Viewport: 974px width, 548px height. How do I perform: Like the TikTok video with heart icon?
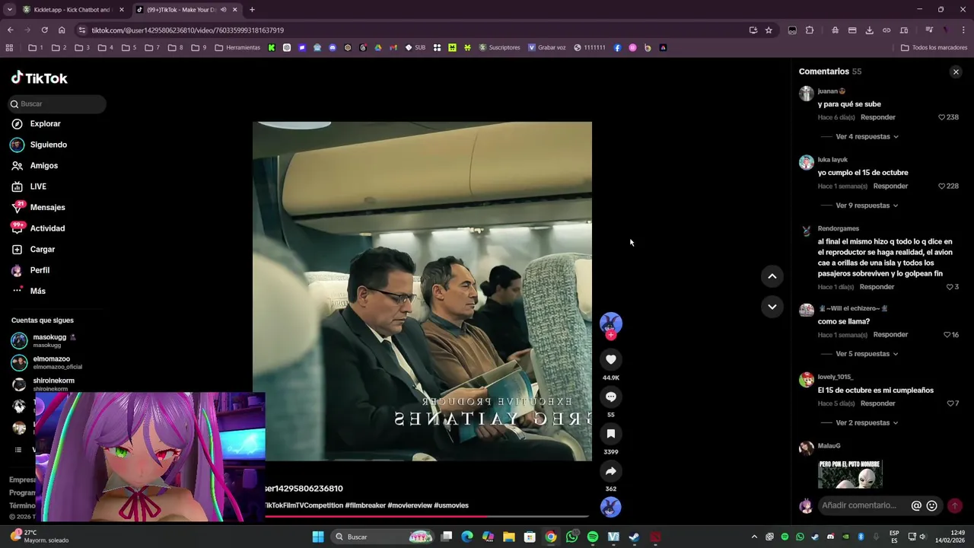610,359
